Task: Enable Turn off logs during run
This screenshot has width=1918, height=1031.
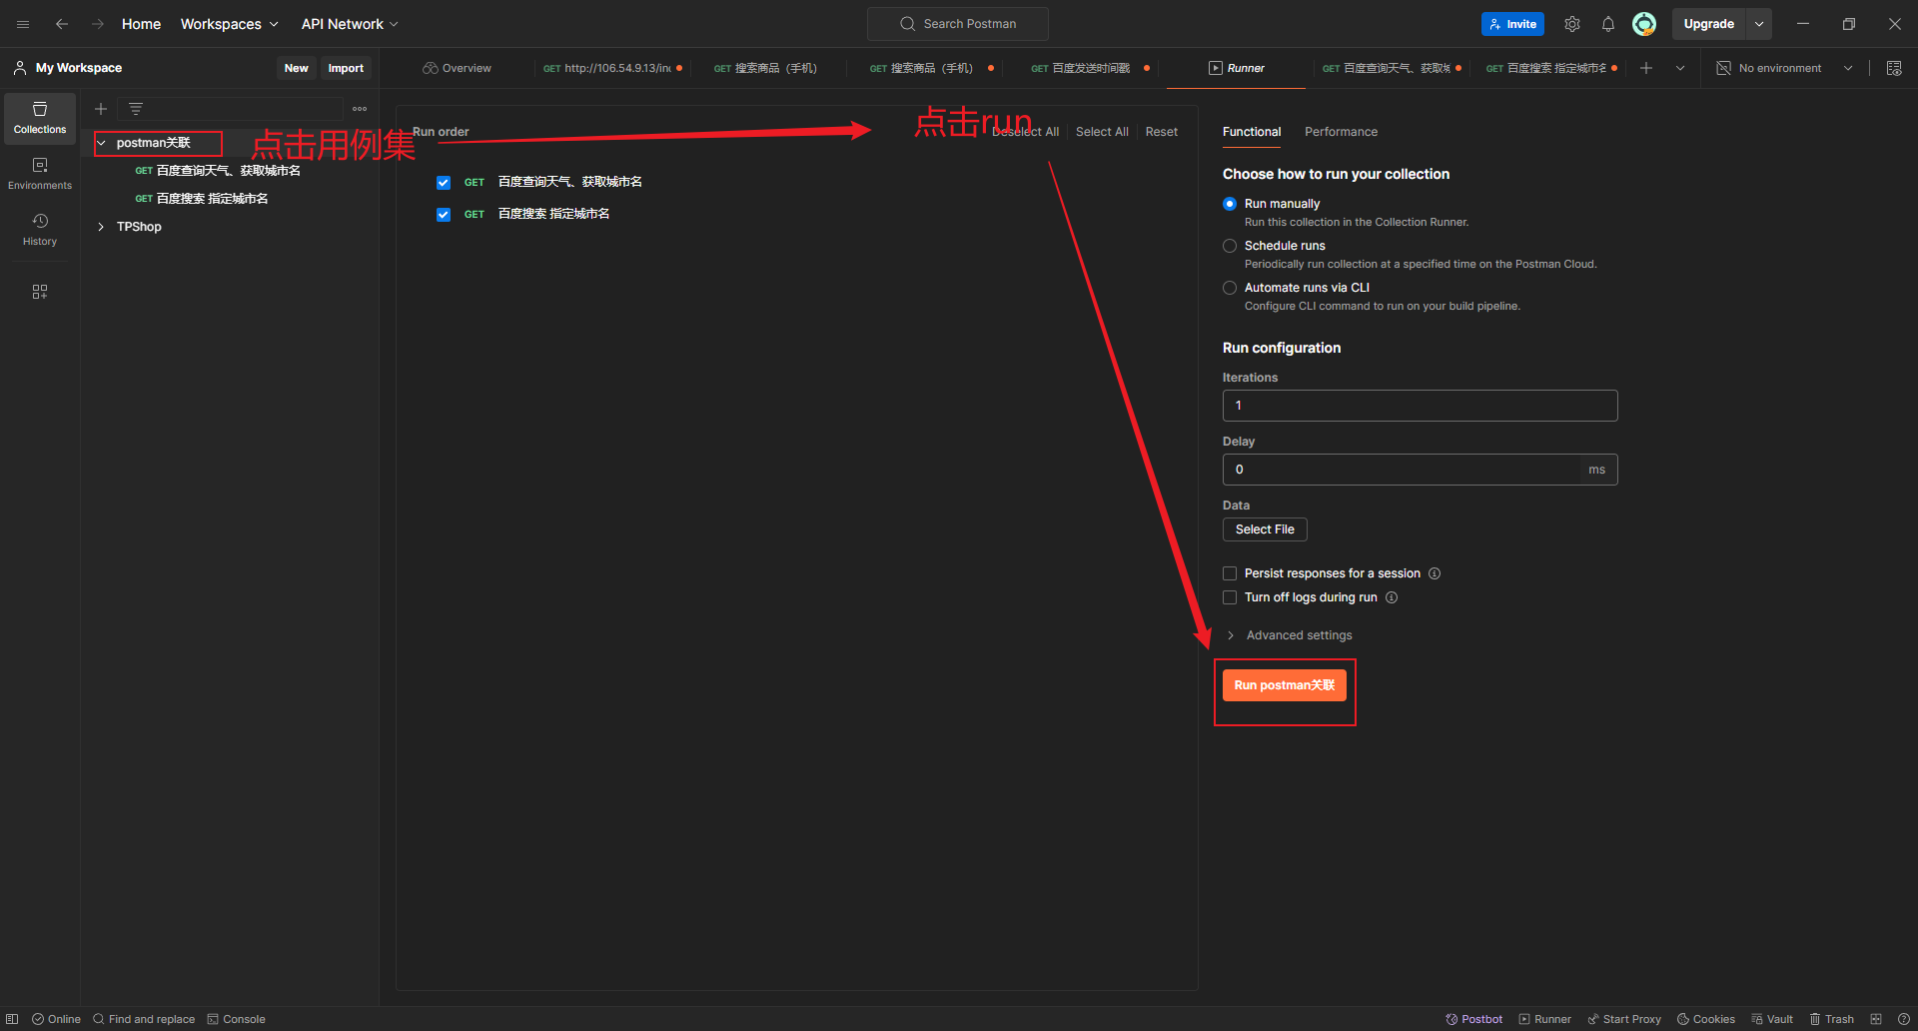Action: coord(1230,597)
